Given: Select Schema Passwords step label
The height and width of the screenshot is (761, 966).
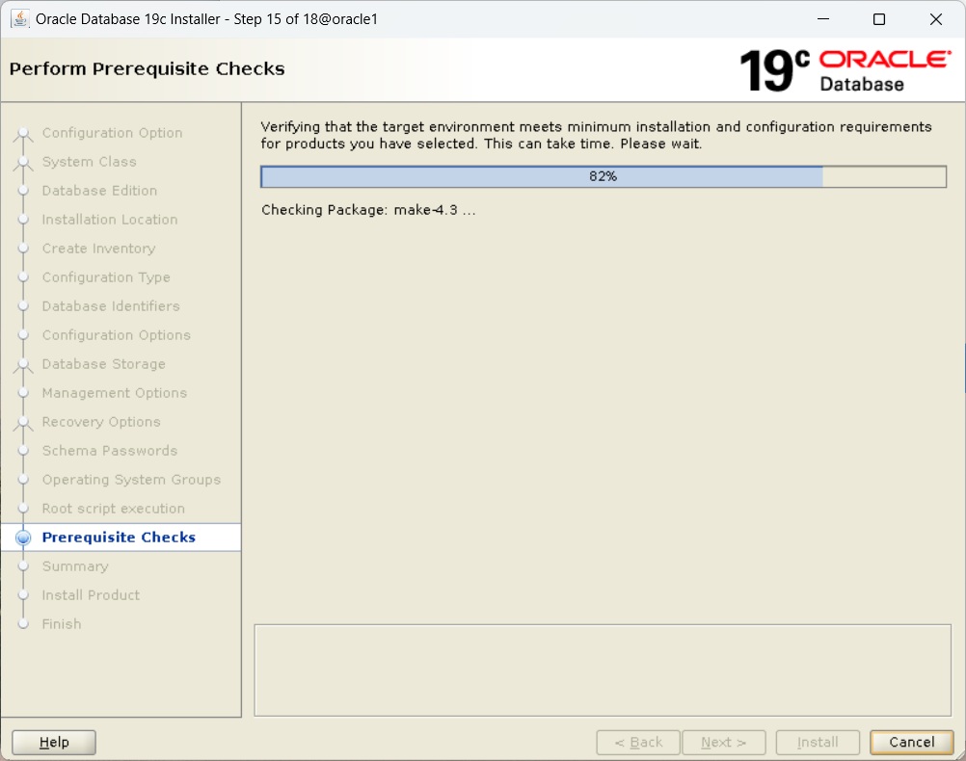Looking at the screenshot, I should [x=110, y=451].
